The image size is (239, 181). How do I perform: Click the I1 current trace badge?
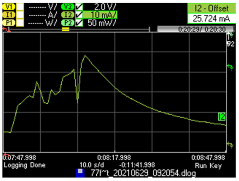pos(9,14)
